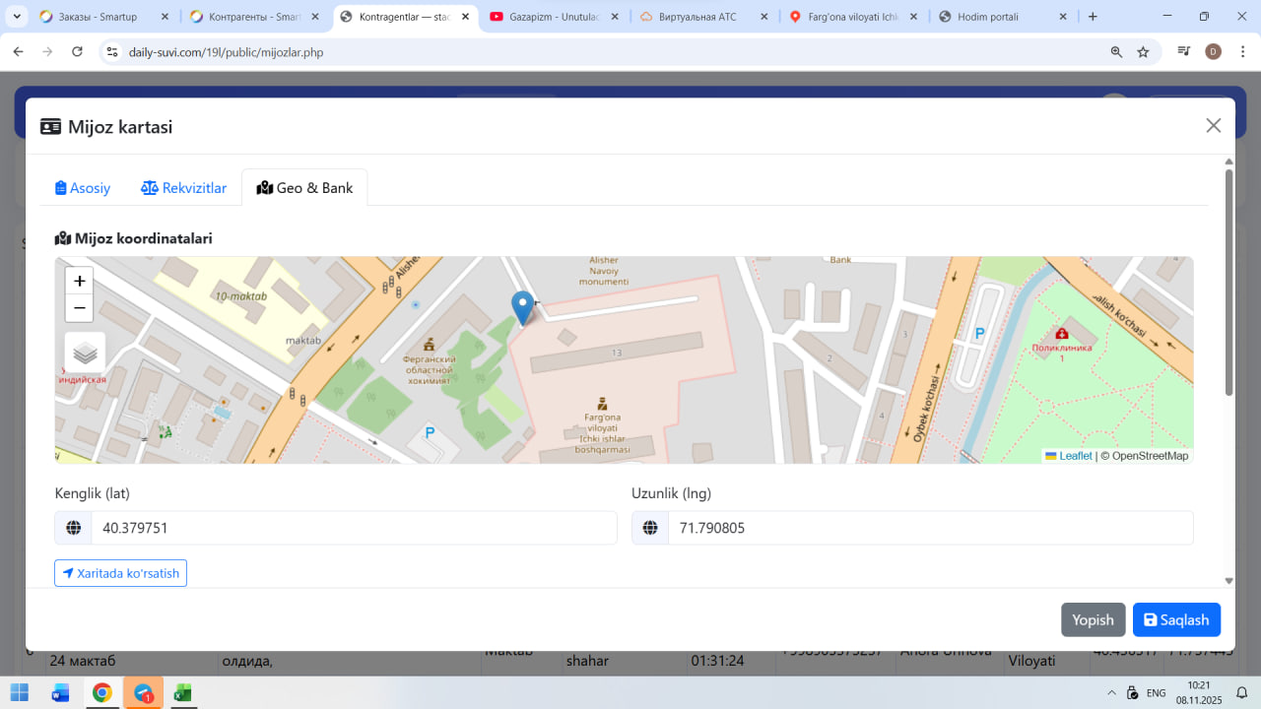This screenshot has height=709, width=1261.
Task: Switch to the Rekvizitlar tab
Action: [x=184, y=188]
